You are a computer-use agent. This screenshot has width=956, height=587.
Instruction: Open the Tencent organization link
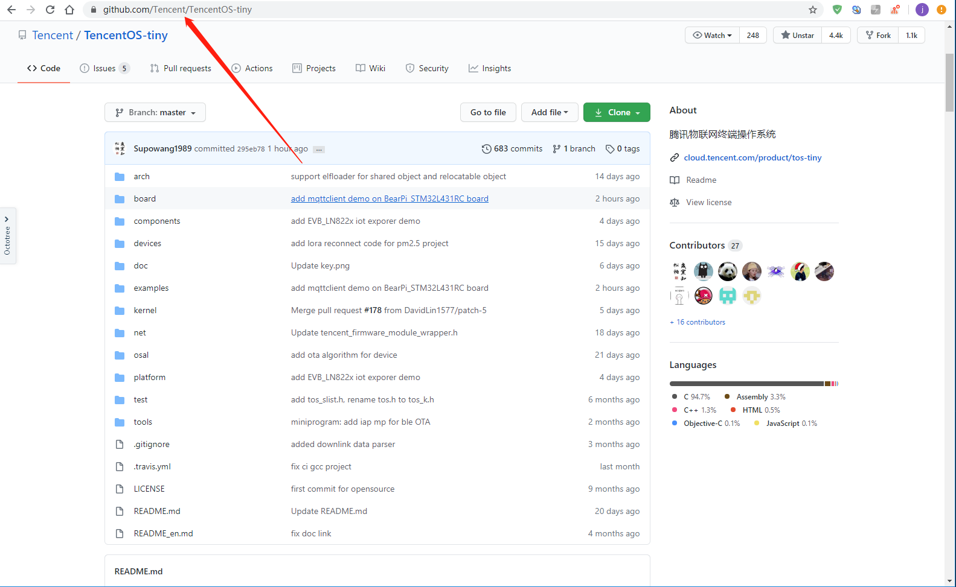[53, 35]
